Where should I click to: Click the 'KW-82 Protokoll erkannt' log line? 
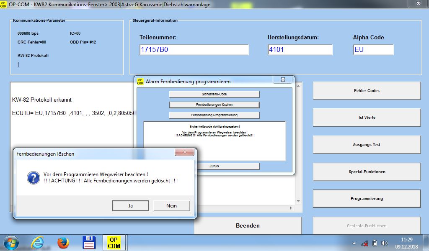click(41, 100)
